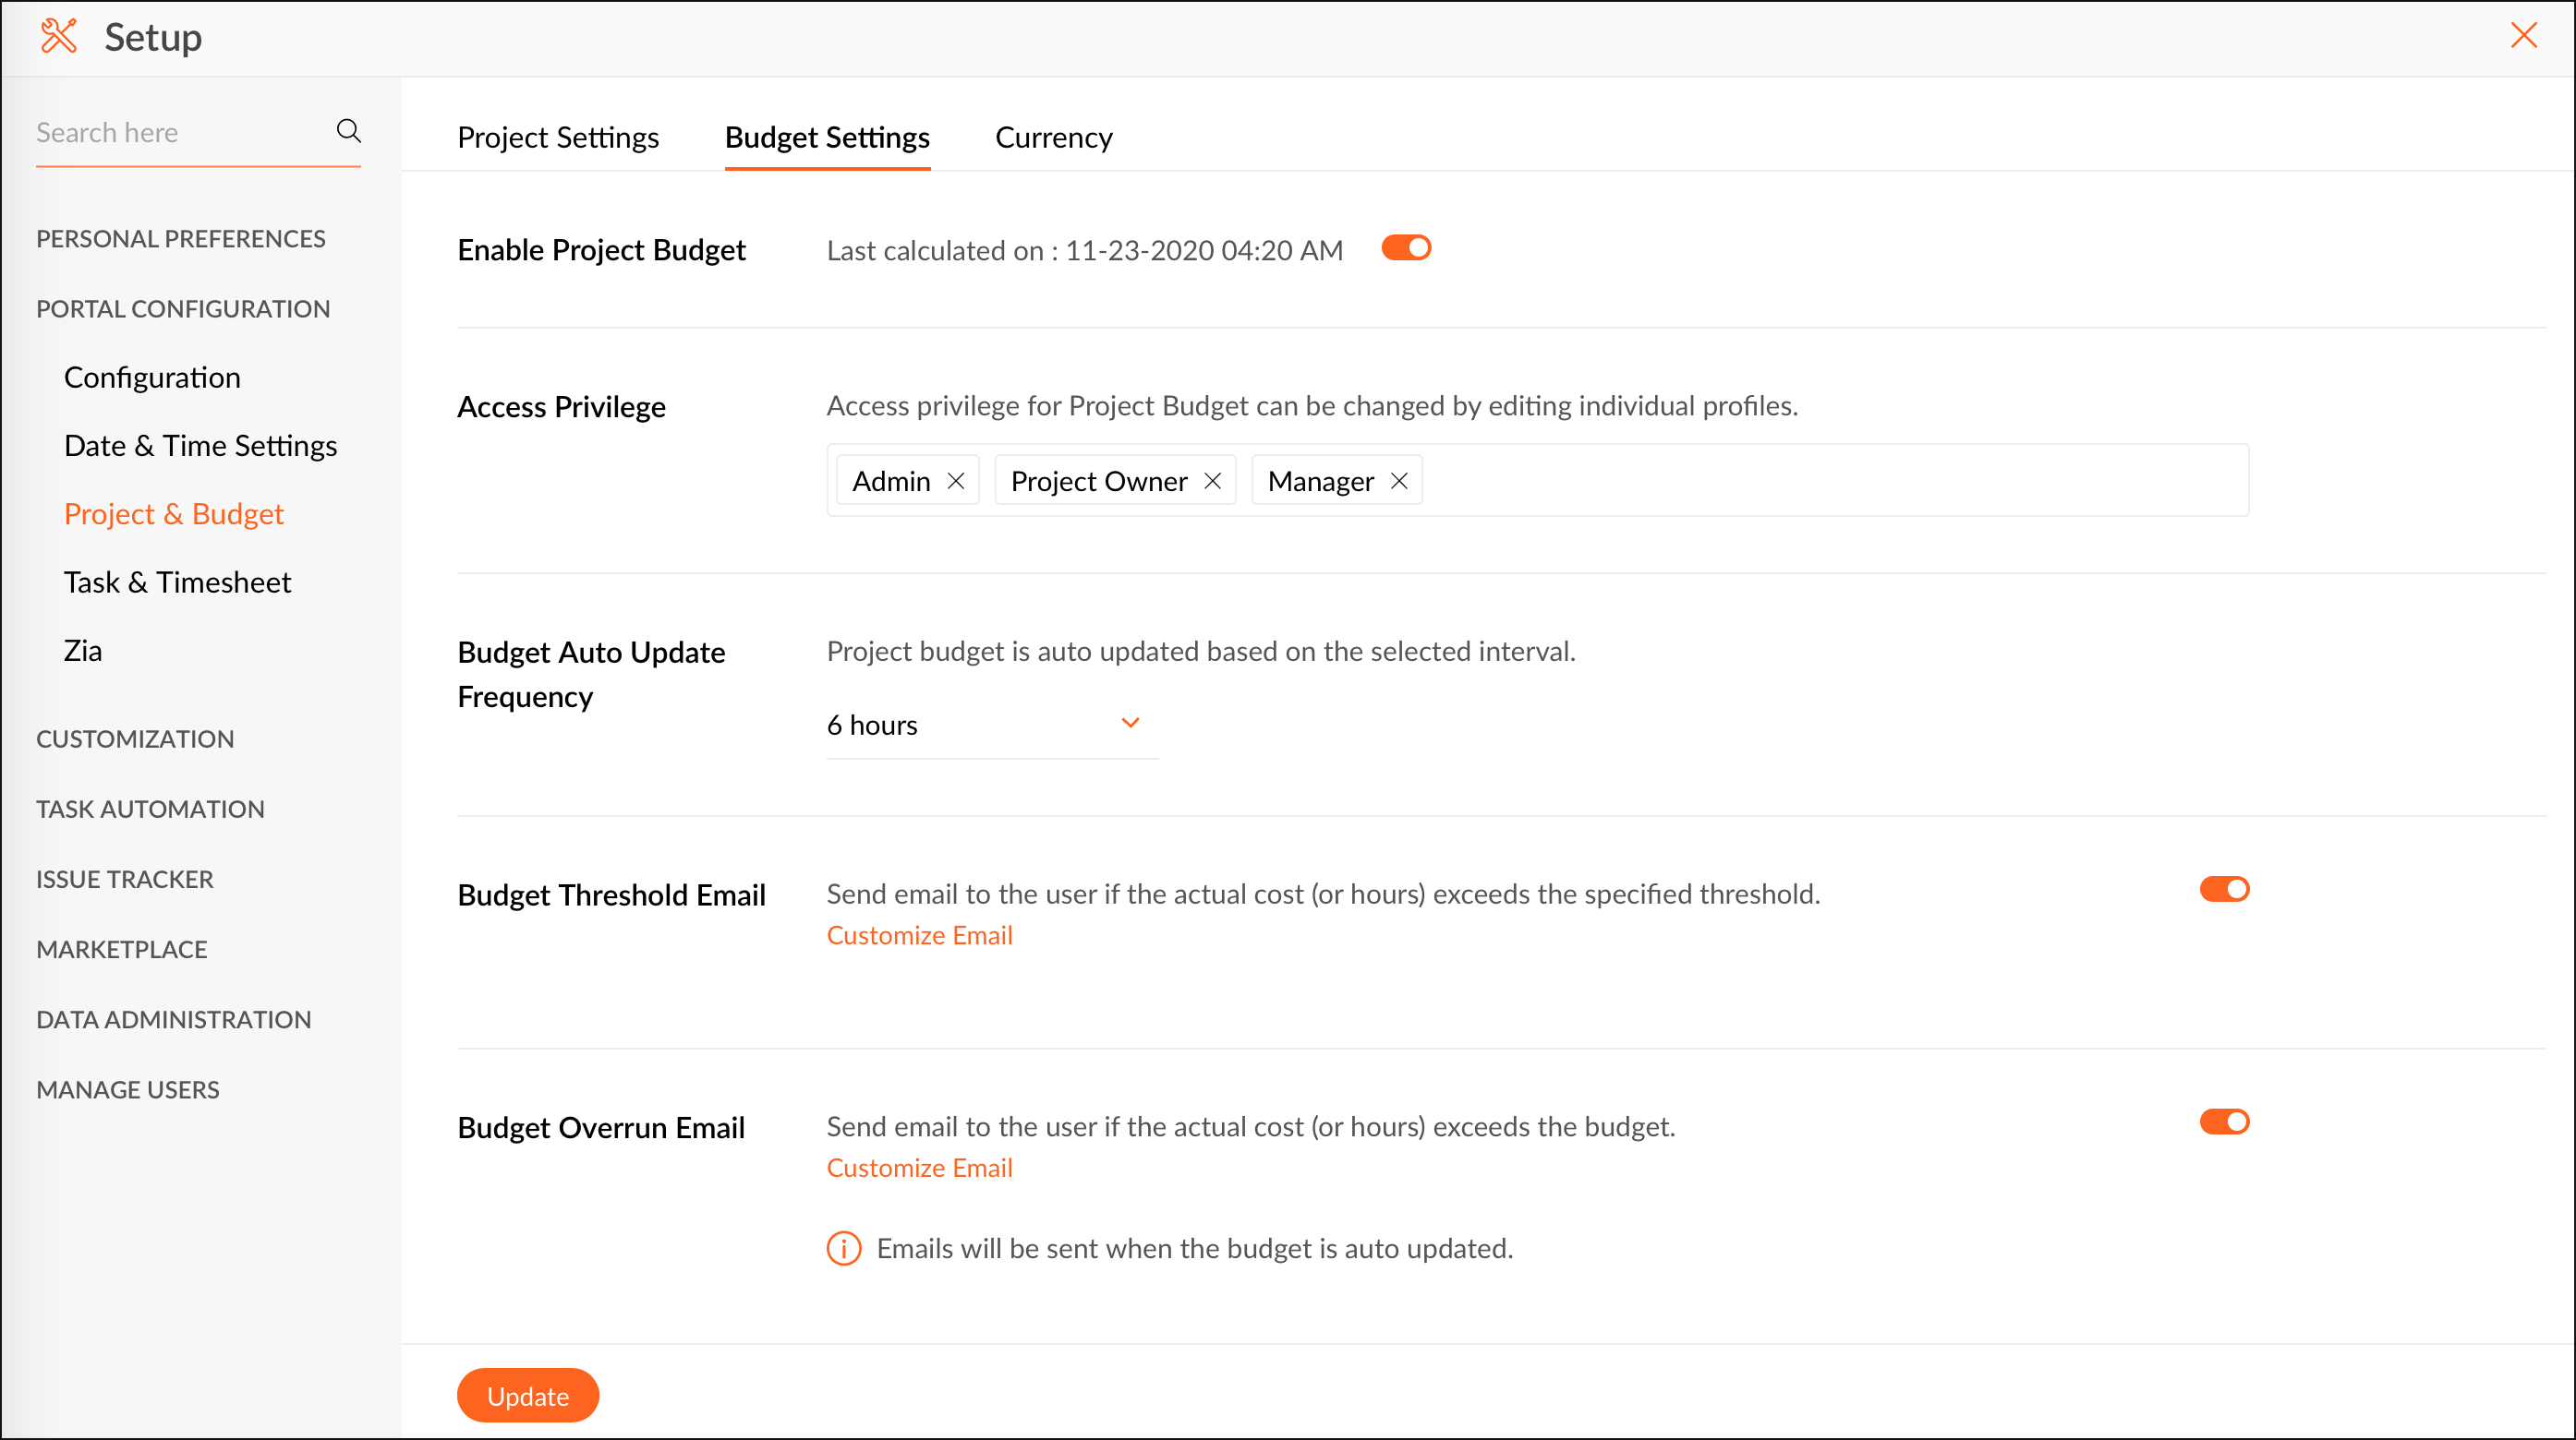
Task: Remove the Project Owner tag
Action: pos(1212,481)
